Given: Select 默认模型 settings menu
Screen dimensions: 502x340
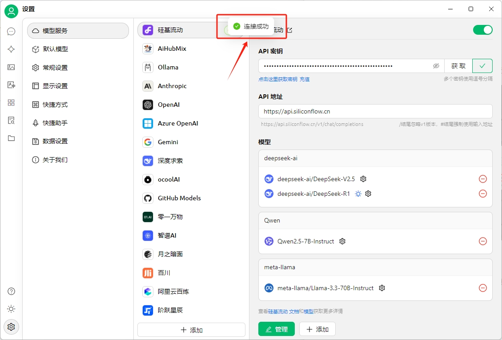Looking at the screenshot, I should (78, 49).
